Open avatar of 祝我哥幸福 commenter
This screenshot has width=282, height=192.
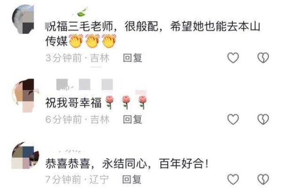tap(23, 95)
